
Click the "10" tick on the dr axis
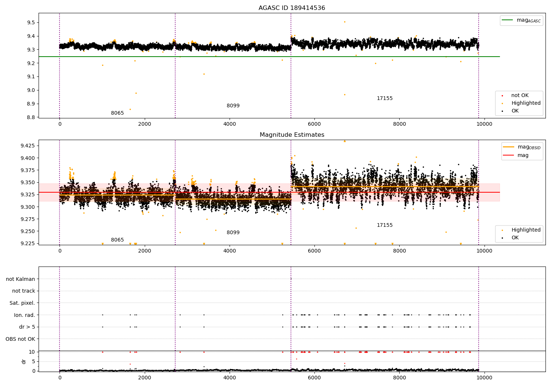tap(32, 352)
